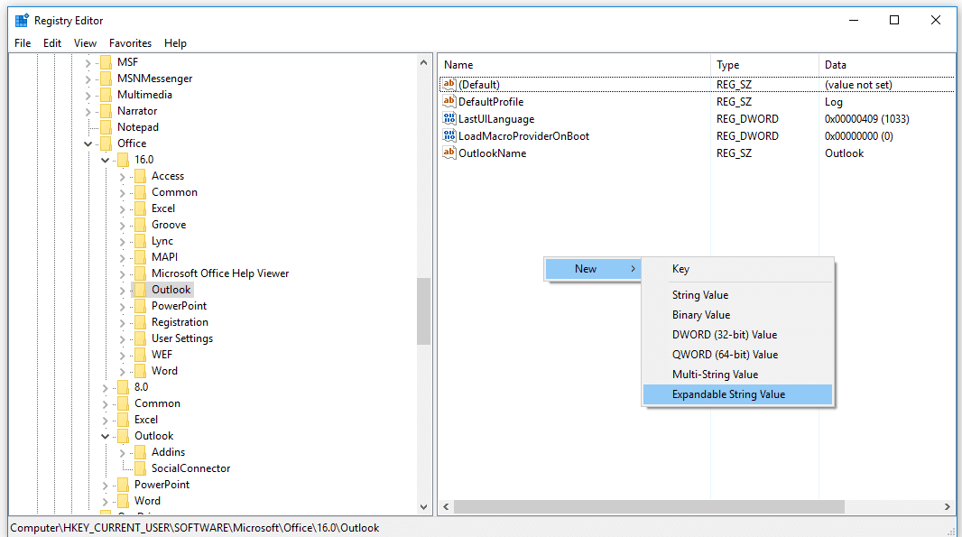The width and height of the screenshot is (962, 537).
Task: Sort by the Name column header
Action: [574, 64]
